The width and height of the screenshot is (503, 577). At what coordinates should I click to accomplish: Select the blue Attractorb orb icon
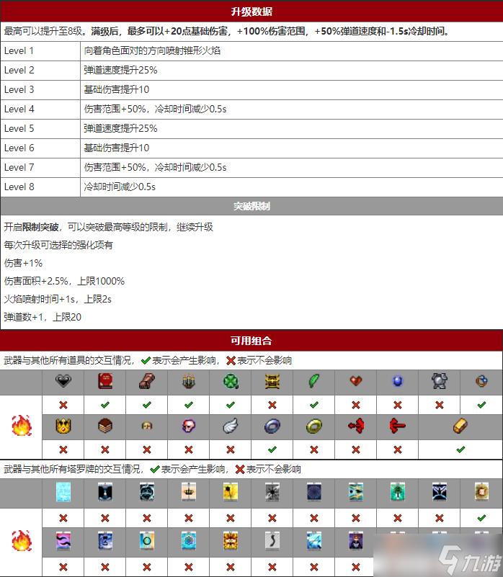coord(398,381)
